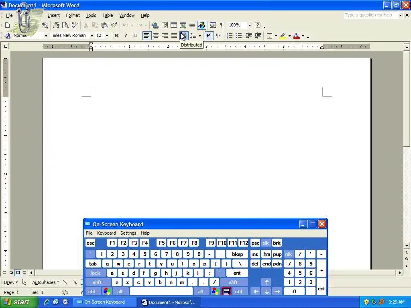Screen dimensions: 411x308
Task: Select the Arrow drawing tool
Action: tap(75, 282)
